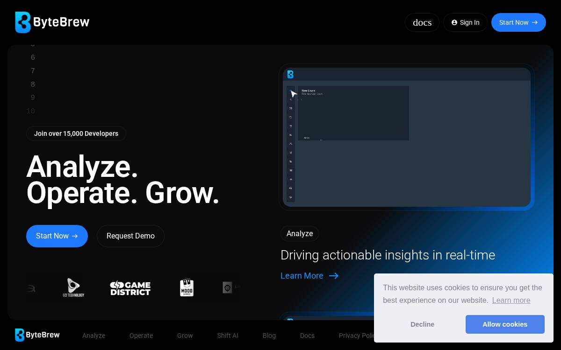This screenshot has height=350, width=561.
Task: Click the Request Demo button
Action: [x=130, y=236]
